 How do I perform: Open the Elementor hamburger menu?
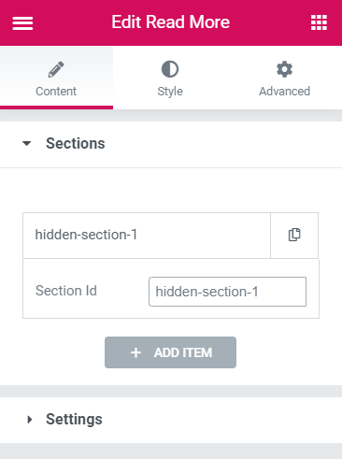pos(22,23)
